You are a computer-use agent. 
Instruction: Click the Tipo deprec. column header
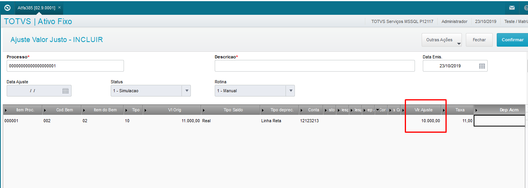(279, 110)
